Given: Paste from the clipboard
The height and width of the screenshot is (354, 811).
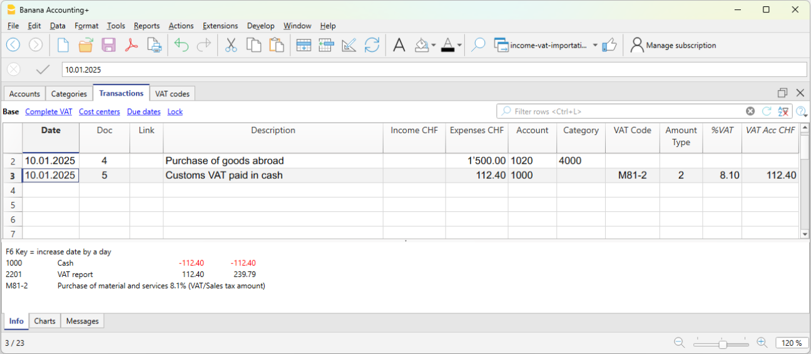Looking at the screenshot, I should point(276,45).
